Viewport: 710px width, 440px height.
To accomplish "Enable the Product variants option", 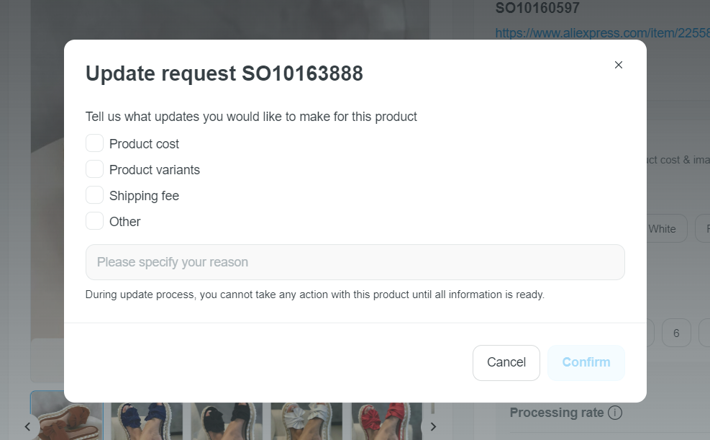I will click(94, 169).
